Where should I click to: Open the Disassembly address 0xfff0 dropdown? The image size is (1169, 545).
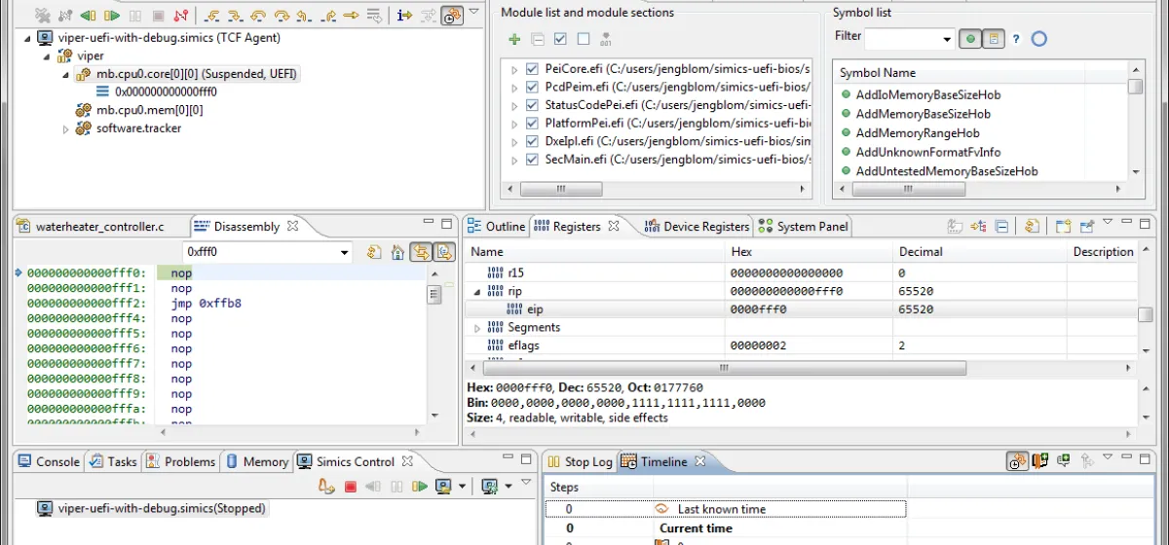[345, 253]
